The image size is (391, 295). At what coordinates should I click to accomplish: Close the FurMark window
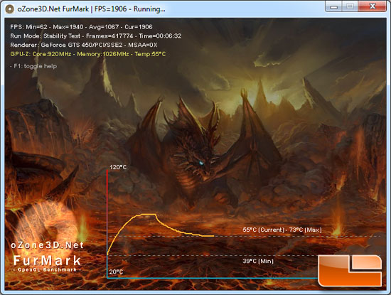[x=372, y=6]
